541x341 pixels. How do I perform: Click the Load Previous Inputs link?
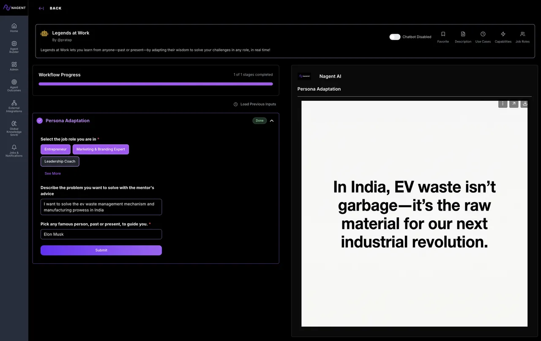(258, 104)
